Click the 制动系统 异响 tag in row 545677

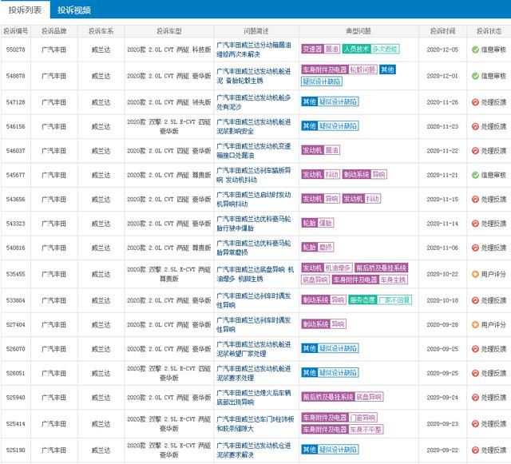tap(364, 174)
